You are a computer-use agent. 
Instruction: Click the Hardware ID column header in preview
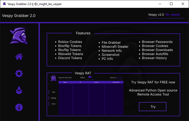(116, 82)
